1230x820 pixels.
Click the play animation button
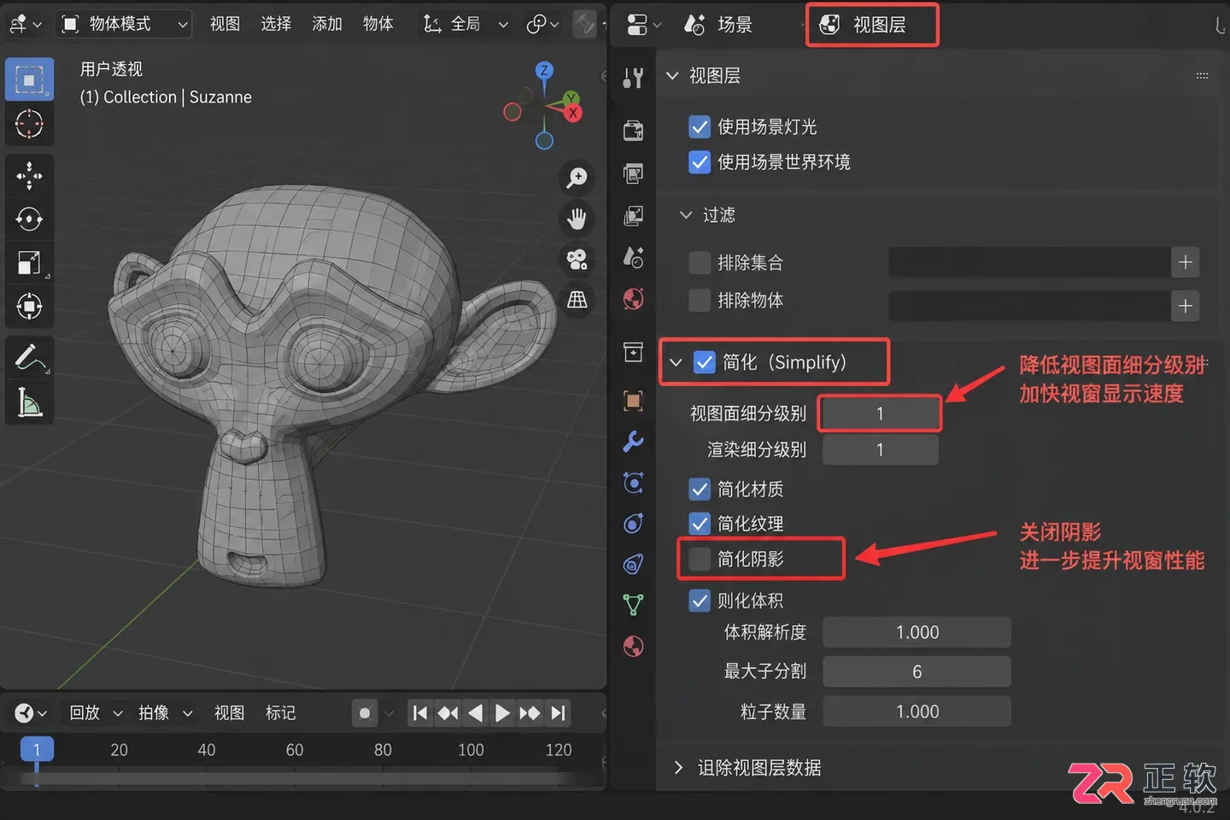502,713
